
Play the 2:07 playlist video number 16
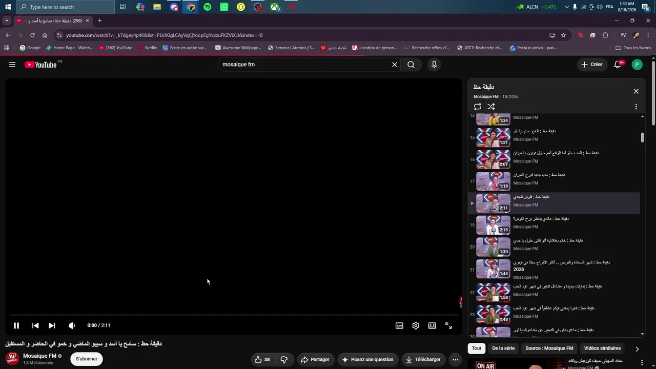click(554, 159)
